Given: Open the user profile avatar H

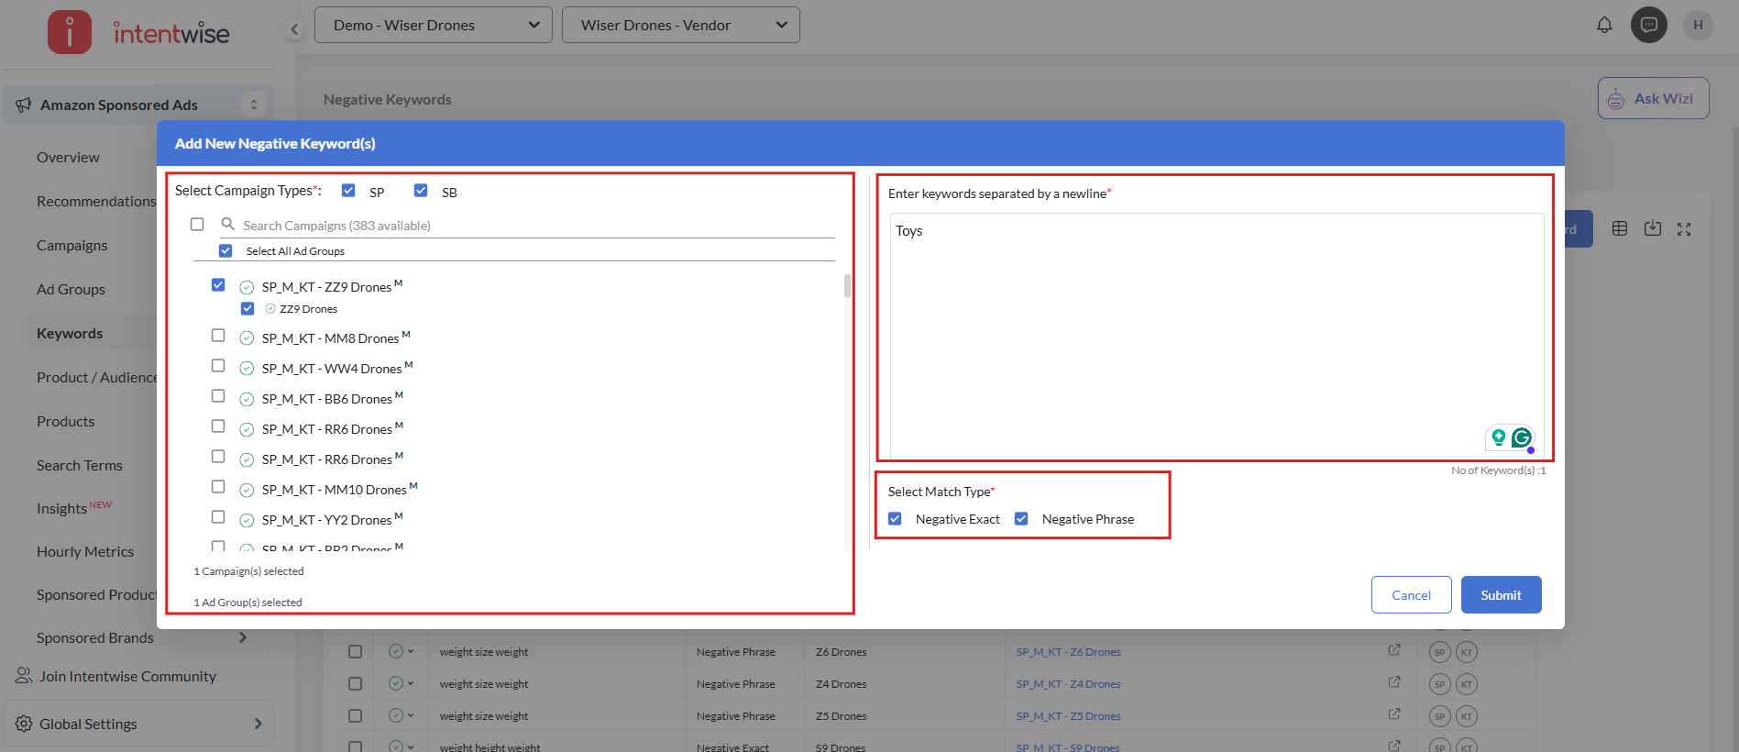Looking at the screenshot, I should tap(1698, 25).
